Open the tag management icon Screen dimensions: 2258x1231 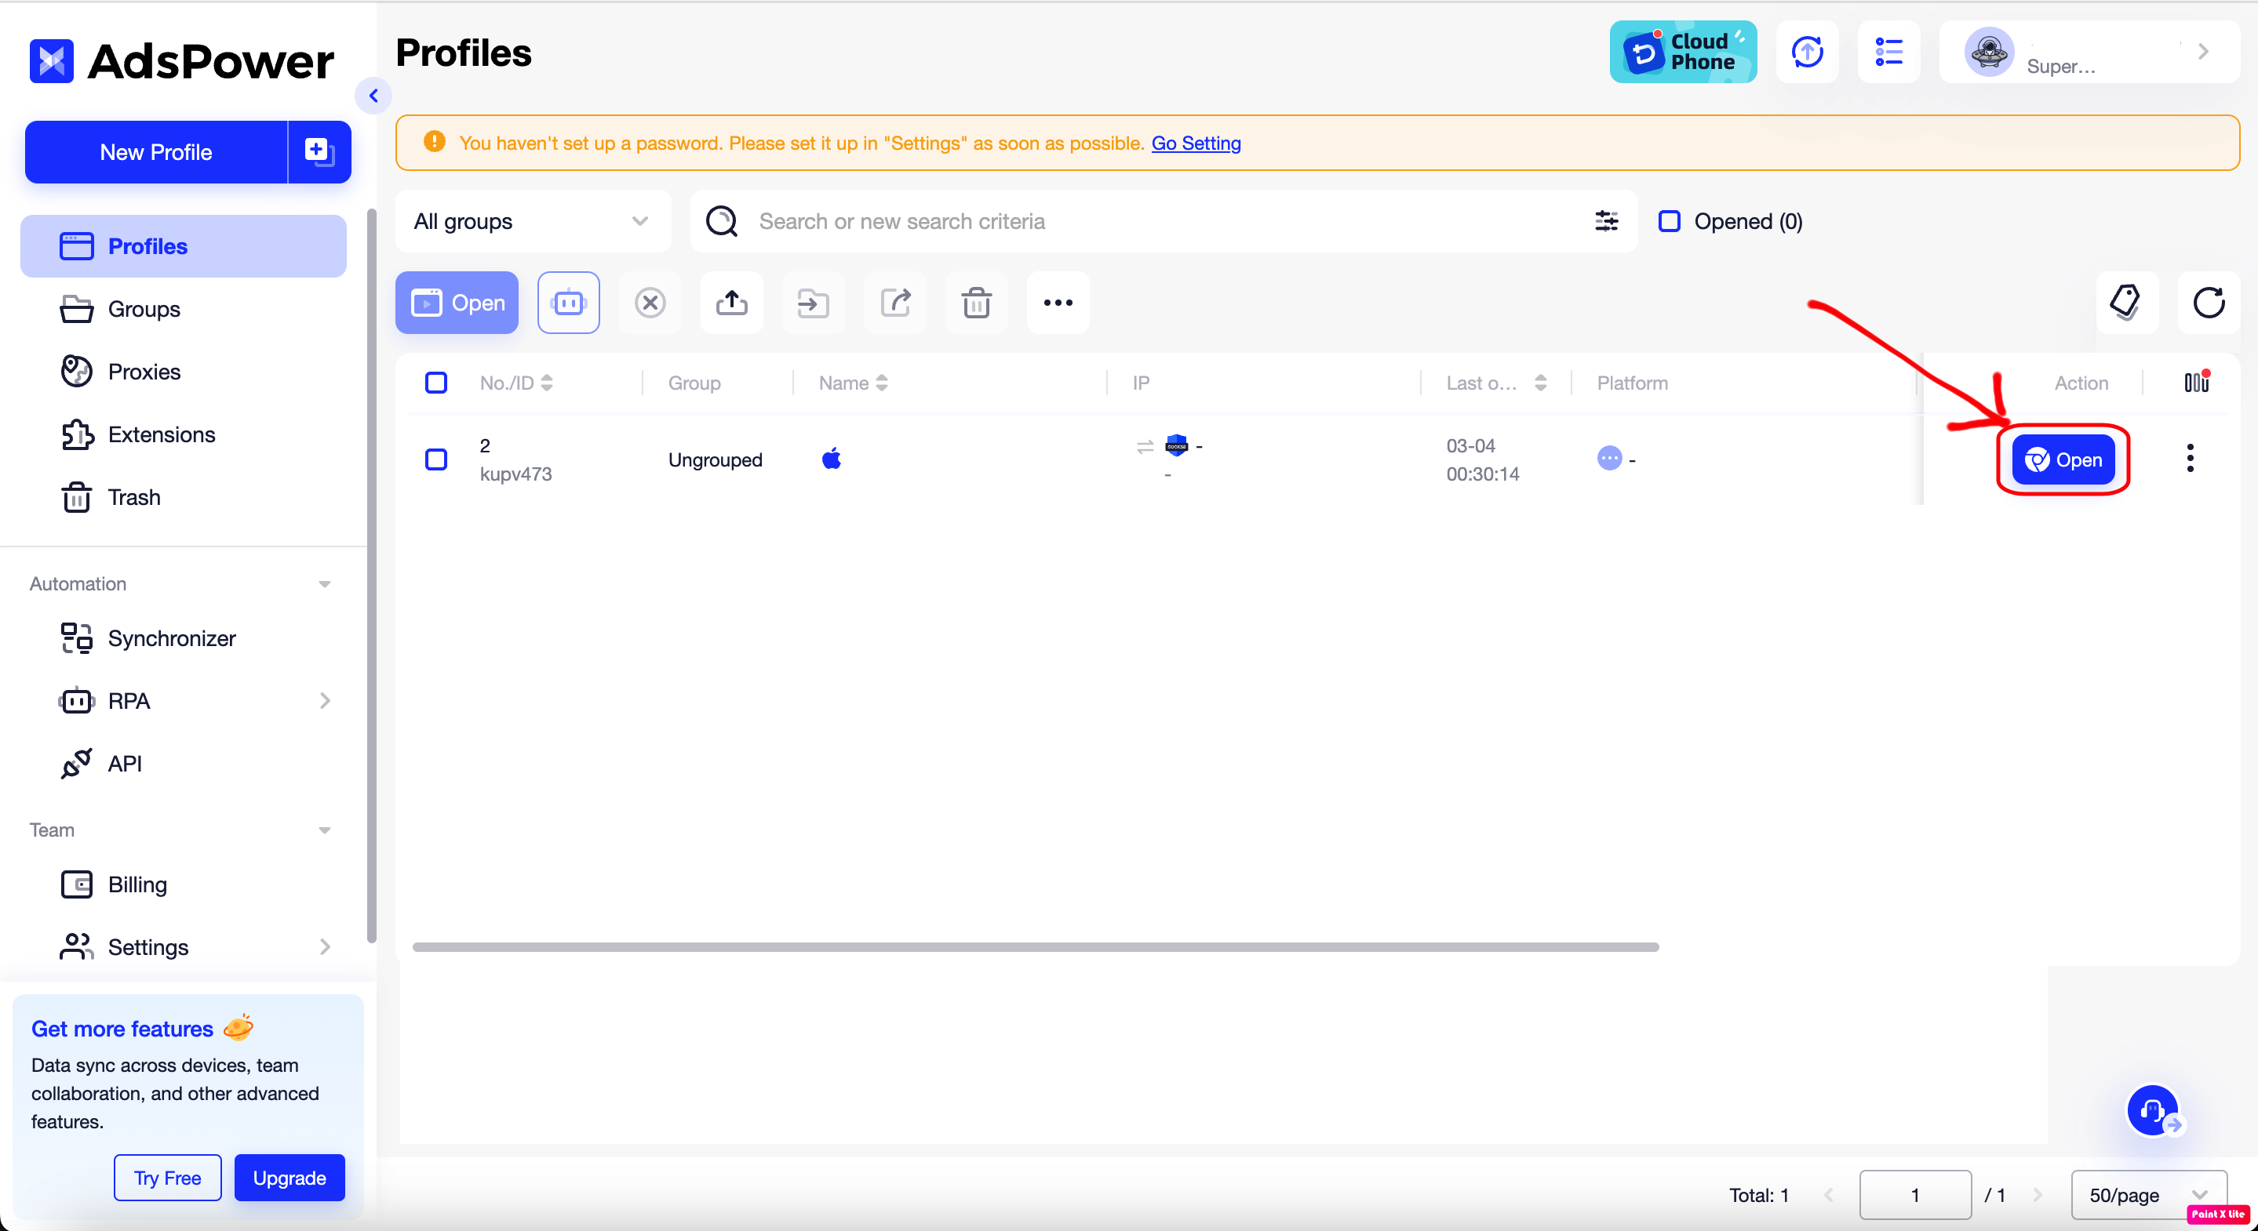[2125, 303]
